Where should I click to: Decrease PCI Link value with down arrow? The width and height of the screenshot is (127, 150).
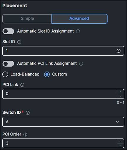[121, 96]
